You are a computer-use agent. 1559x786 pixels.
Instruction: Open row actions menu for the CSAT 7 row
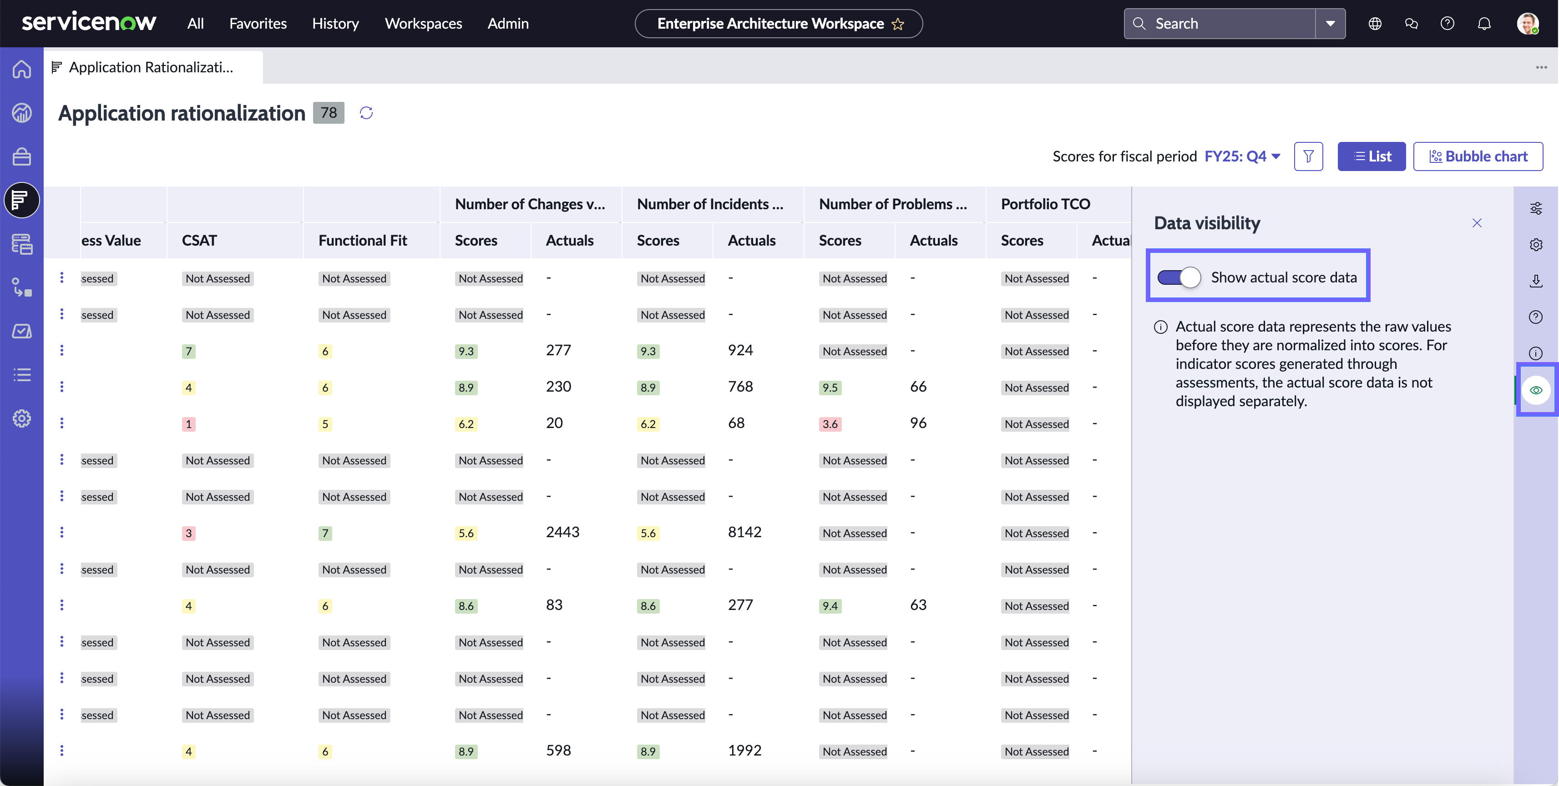62,350
